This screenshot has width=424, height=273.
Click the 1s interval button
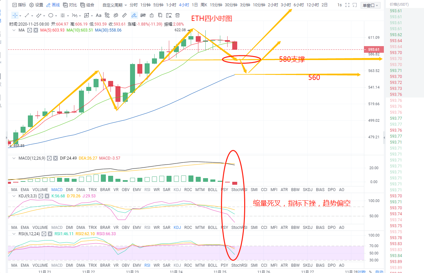pos(339,5)
